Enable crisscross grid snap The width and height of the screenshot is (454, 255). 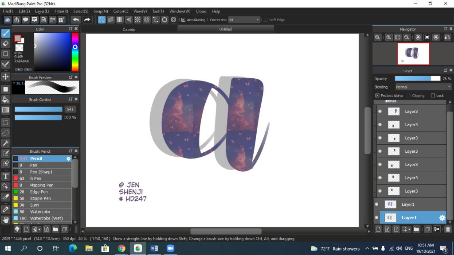[x=120, y=19]
